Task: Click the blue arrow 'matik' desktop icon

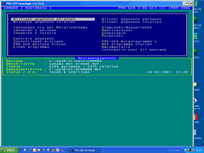Action: point(195,100)
